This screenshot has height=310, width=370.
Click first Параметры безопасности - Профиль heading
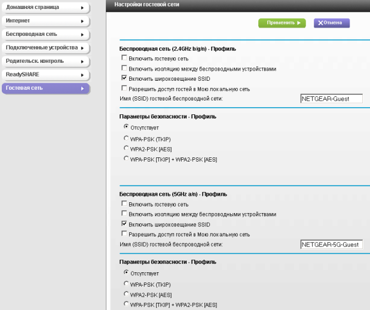click(168, 117)
